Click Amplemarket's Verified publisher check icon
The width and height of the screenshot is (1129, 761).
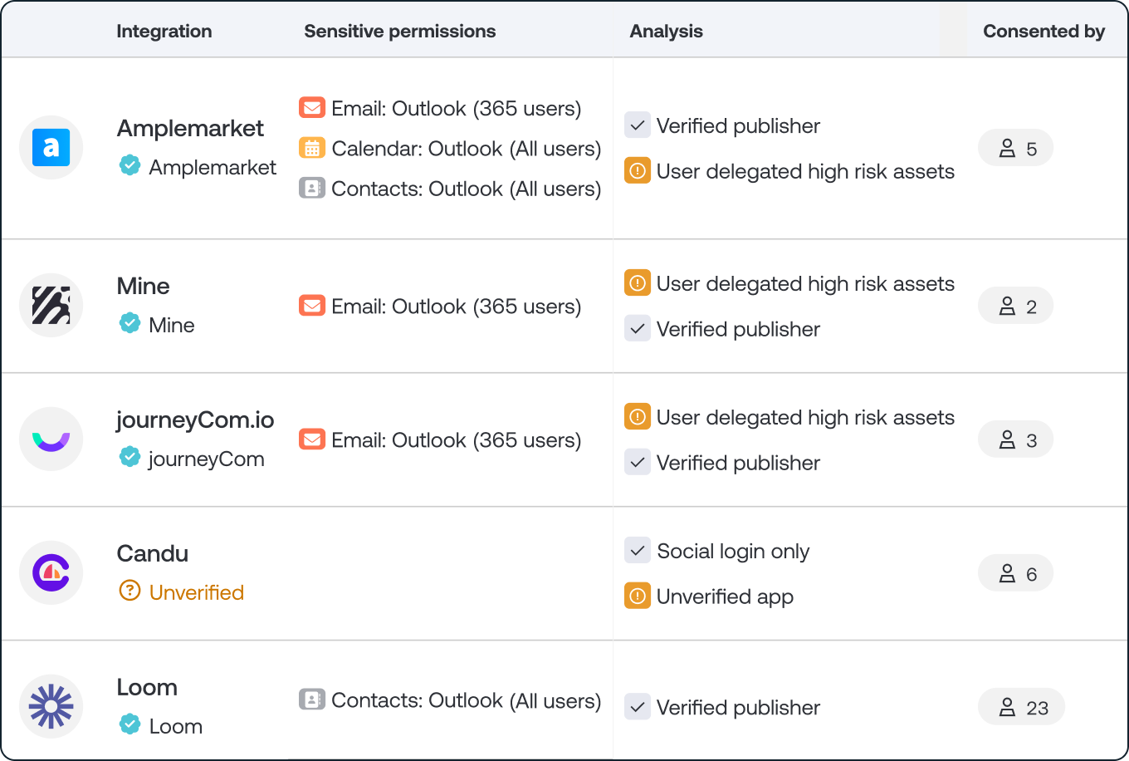point(638,125)
